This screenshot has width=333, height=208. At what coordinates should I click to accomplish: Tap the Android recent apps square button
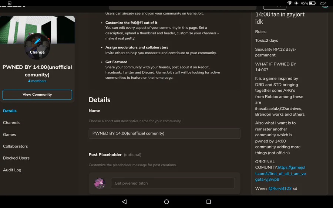(x=209, y=202)
